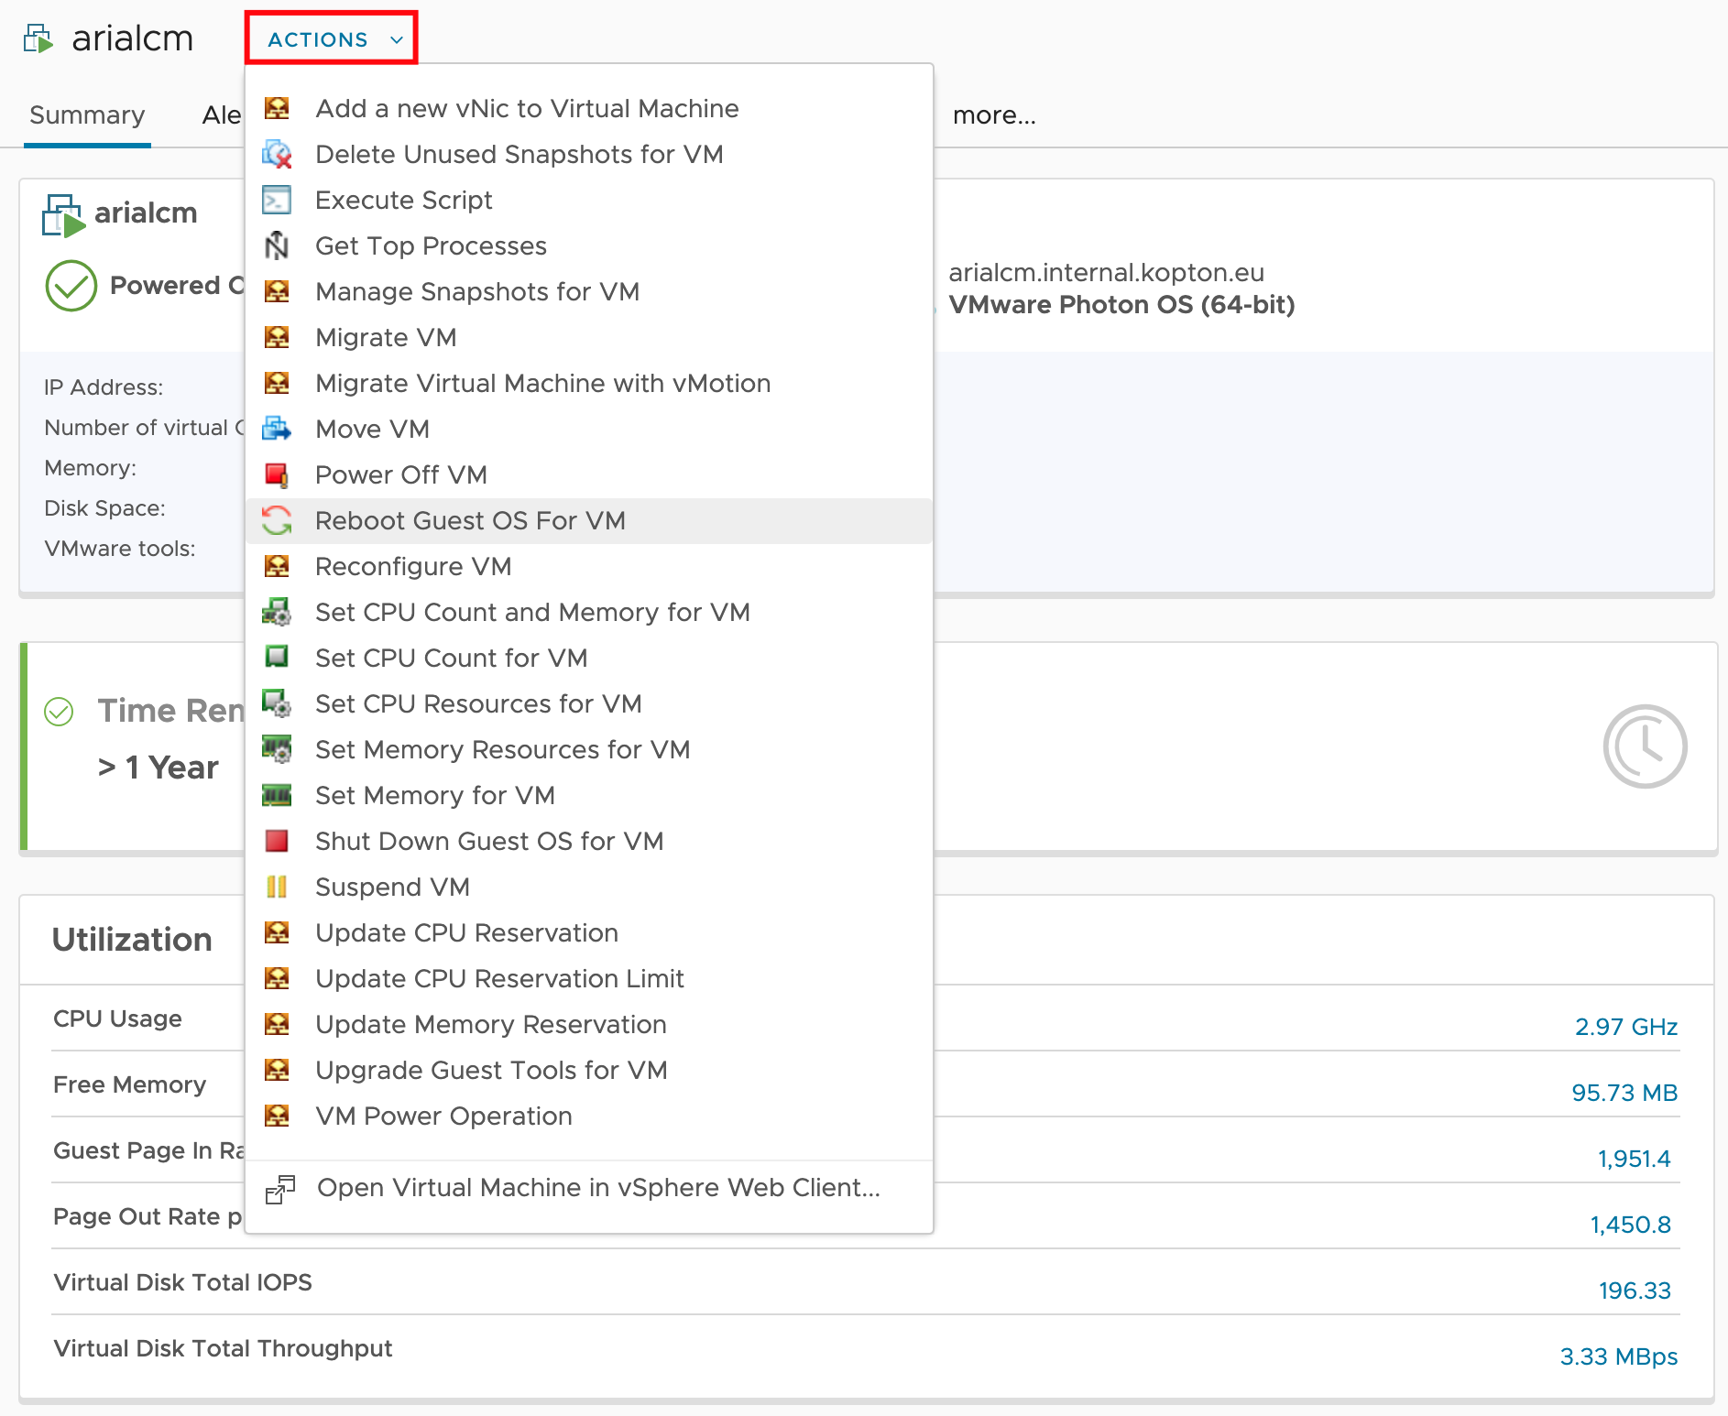The image size is (1728, 1416).
Task: Click the 2.97 GHz CPU Usage value
Action: click(x=1626, y=1027)
